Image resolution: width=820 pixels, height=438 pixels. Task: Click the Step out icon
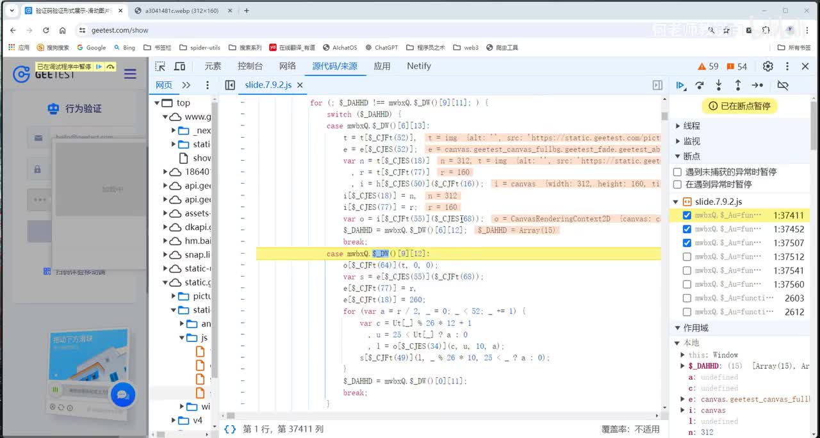click(738, 85)
